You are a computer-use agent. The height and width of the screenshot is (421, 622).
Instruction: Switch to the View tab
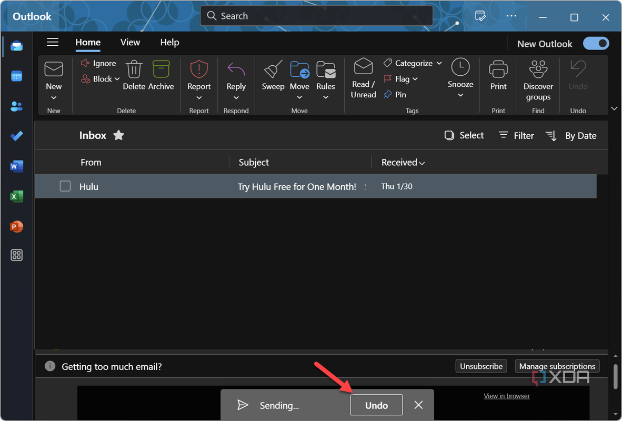coord(130,43)
